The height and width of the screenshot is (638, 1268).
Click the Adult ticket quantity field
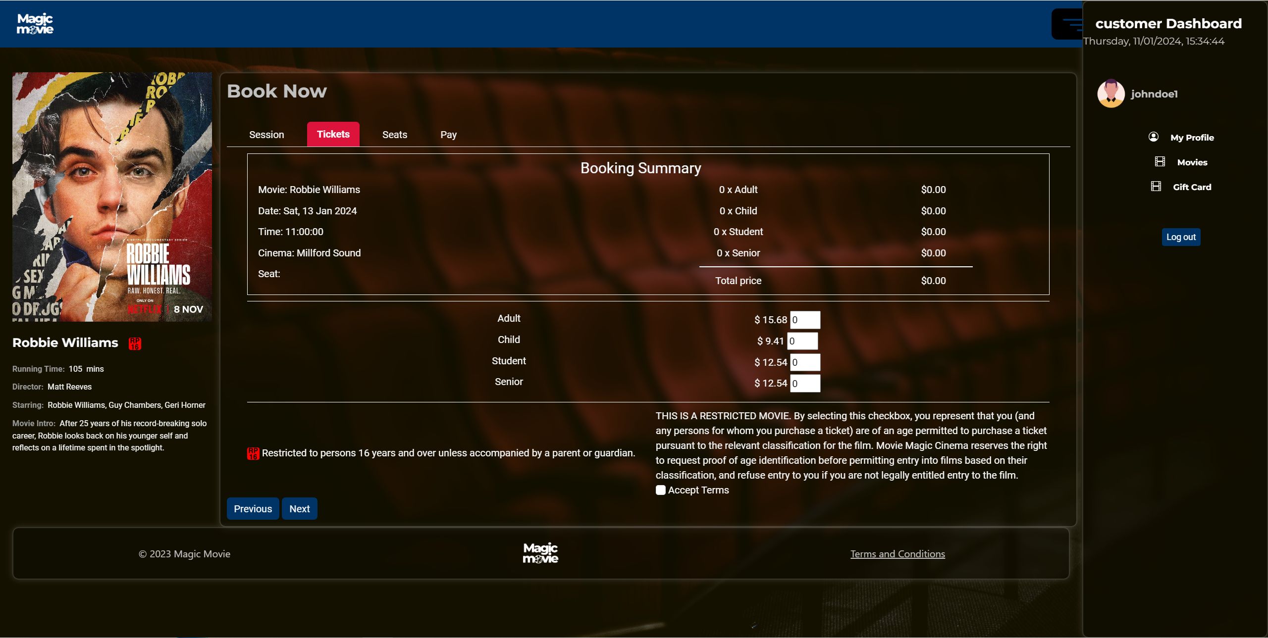pyautogui.click(x=805, y=320)
